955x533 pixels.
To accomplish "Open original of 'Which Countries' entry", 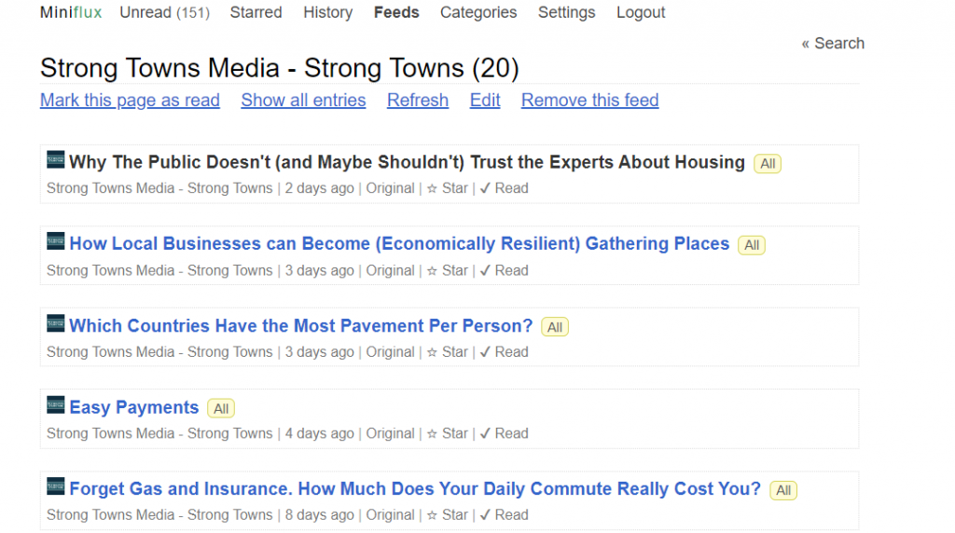I will [391, 352].
